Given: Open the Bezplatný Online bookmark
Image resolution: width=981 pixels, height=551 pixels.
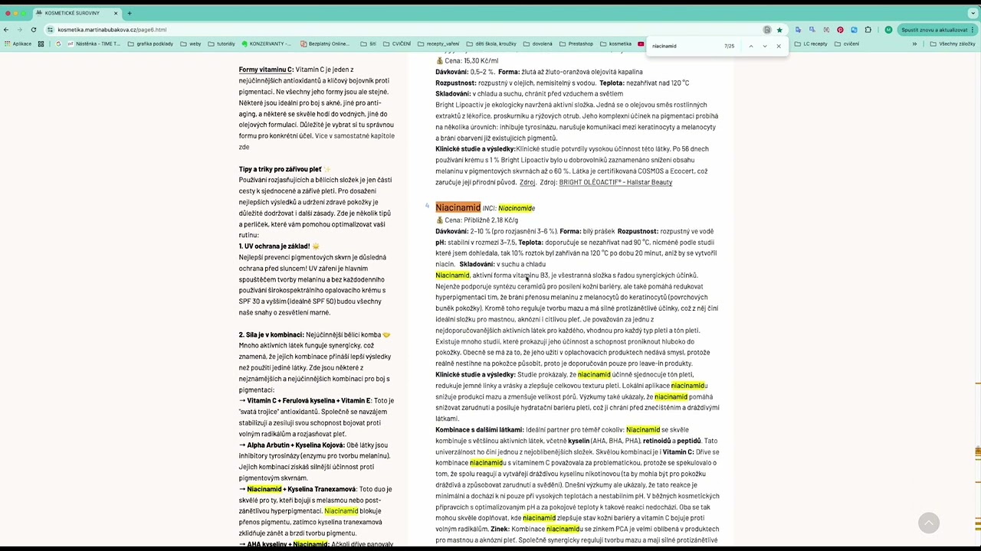Looking at the screenshot, I should pos(324,44).
